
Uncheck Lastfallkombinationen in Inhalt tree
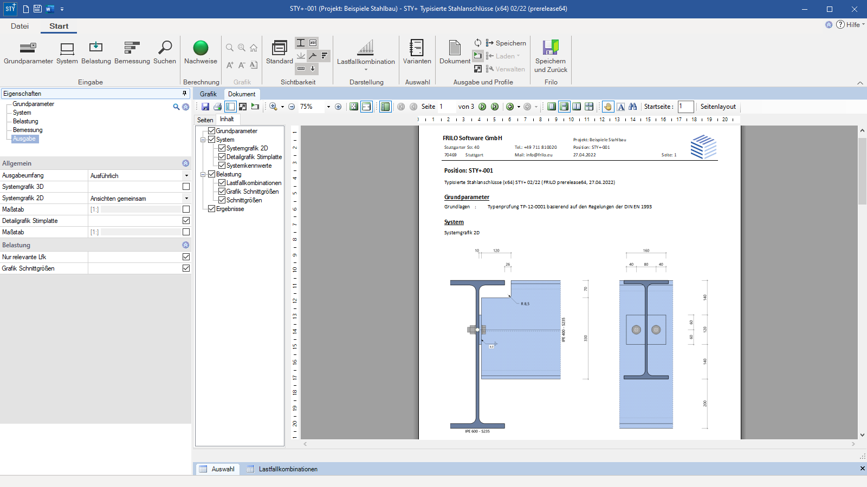tap(222, 183)
